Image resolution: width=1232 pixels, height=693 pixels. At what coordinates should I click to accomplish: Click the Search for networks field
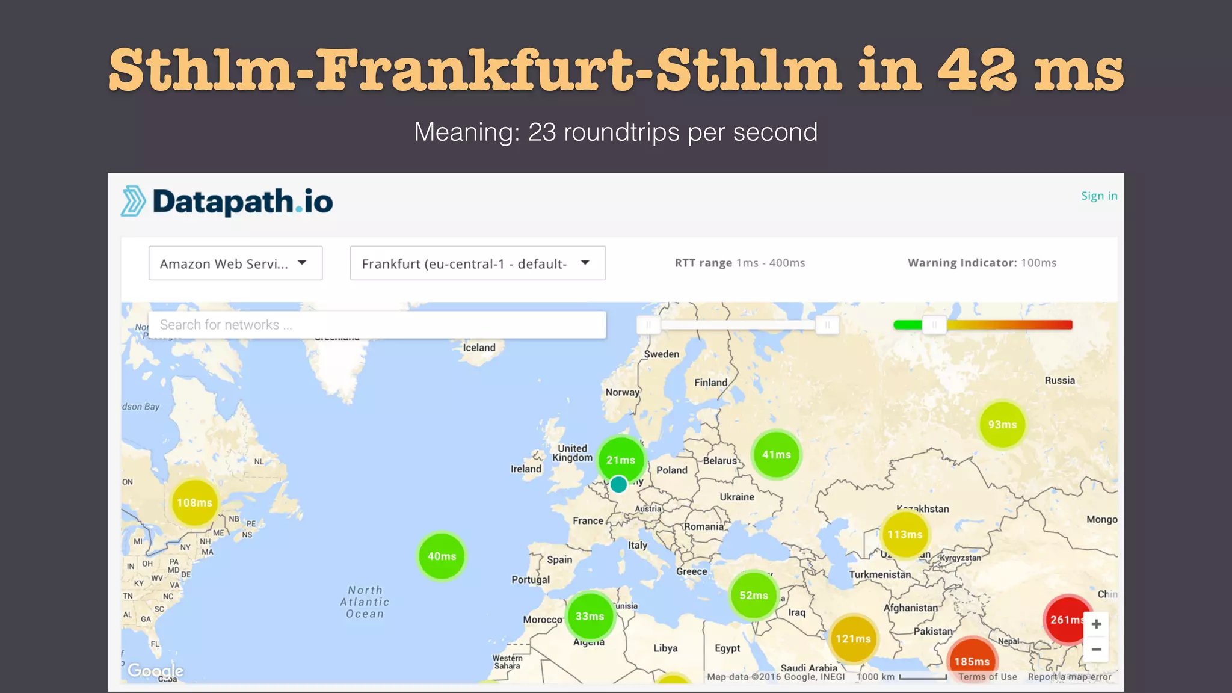(x=377, y=325)
